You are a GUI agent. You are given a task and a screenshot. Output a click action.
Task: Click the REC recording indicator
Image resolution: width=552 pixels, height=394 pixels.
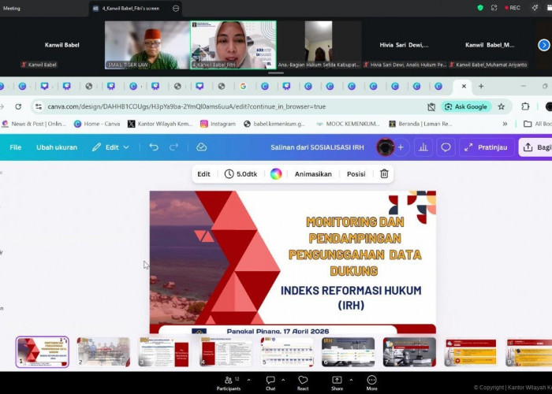[x=513, y=7]
